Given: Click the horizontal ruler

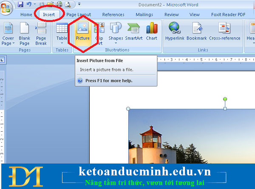Looking at the screenshot, I should pyautogui.click(x=206, y=60).
